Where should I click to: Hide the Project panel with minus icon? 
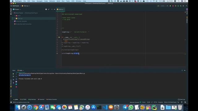pos(54,9)
